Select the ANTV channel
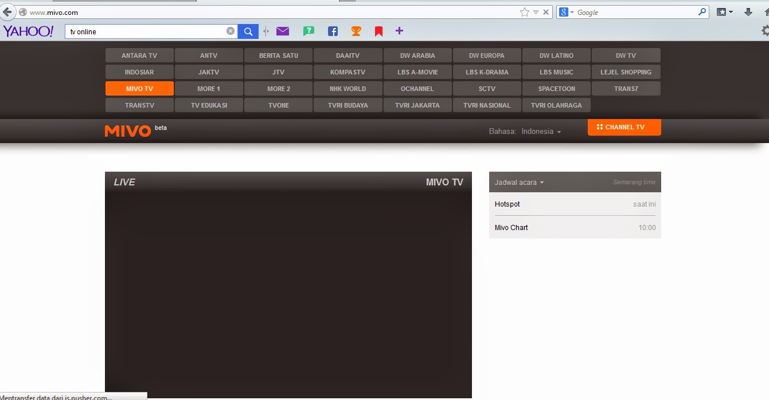 [209, 56]
